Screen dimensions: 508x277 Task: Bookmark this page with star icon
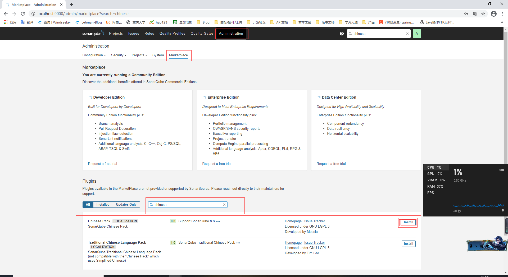point(483,14)
